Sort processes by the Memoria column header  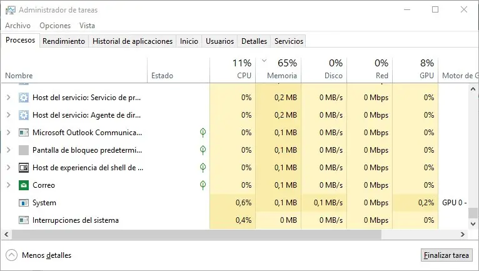coord(282,69)
